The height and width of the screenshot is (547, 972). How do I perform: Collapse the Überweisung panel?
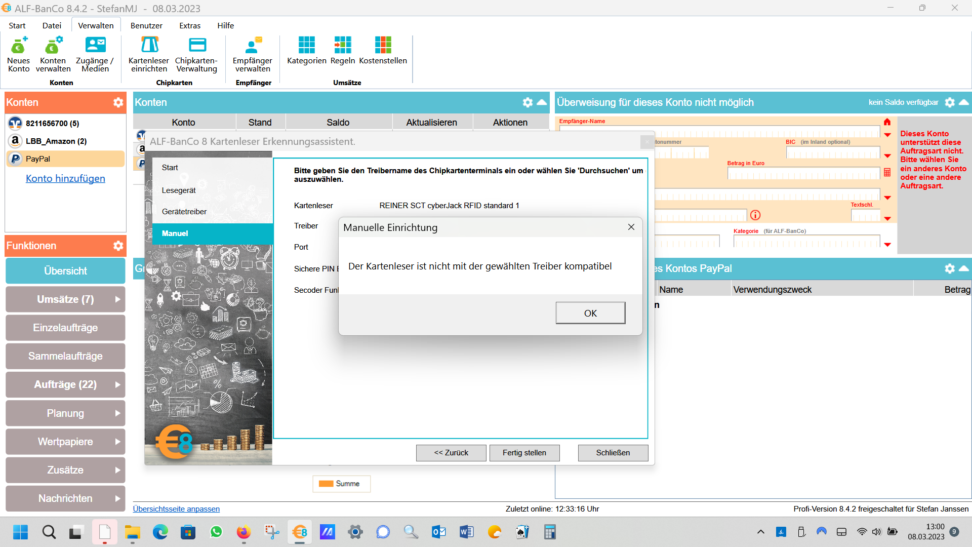coord(964,102)
